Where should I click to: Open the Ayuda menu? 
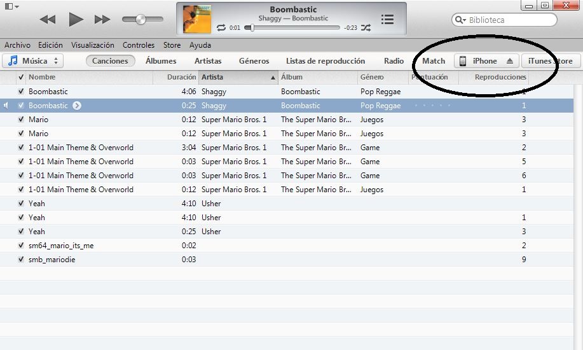click(200, 45)
